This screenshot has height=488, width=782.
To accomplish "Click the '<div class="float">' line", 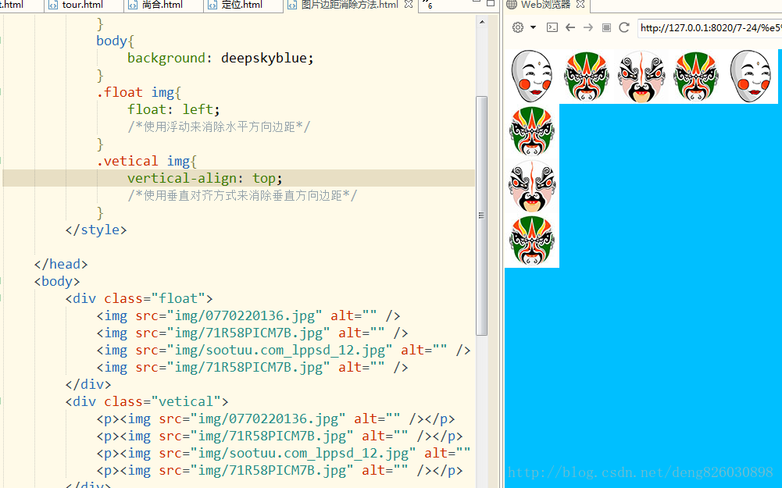I will coord(139,298).
